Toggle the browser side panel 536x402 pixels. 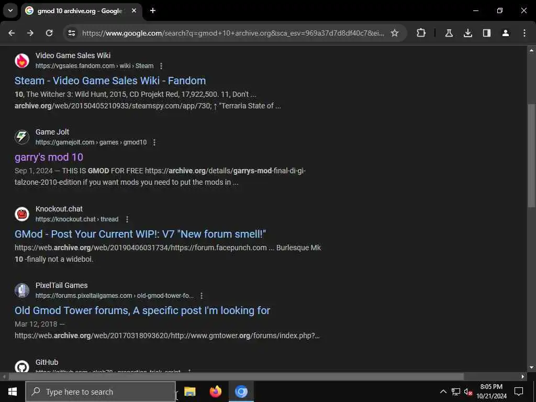(x=486, y=33)
